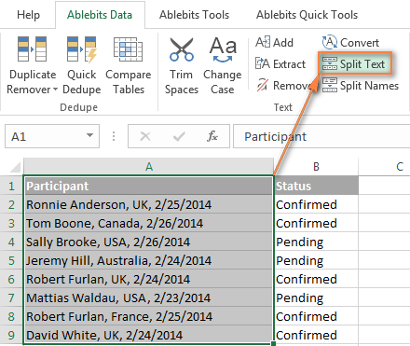This screenshot has height=346, width=410.
Task: Select row 1 header
Action: [x=11, y=186]
